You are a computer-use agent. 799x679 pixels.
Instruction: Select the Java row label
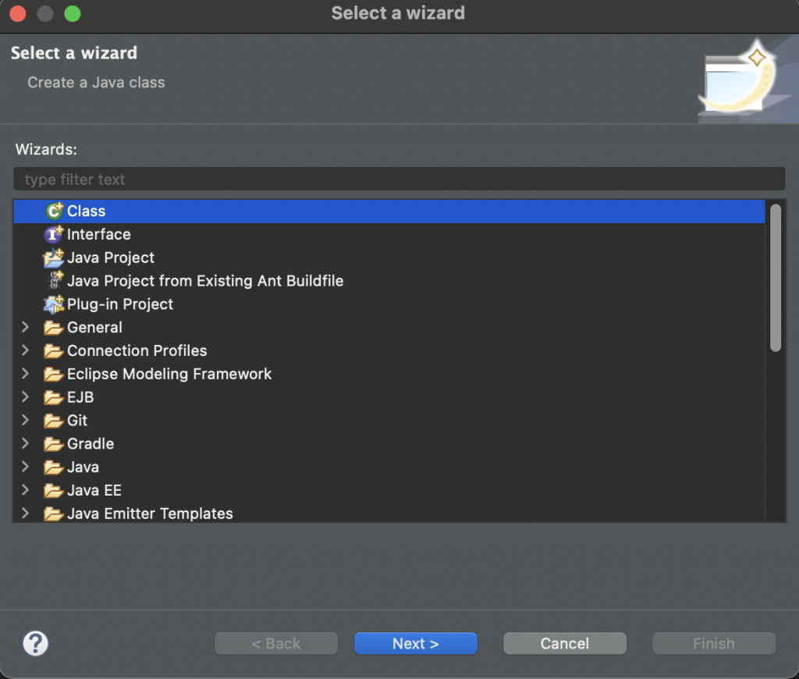point(83,467)
